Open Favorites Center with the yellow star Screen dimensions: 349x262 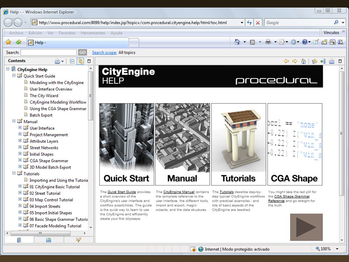(8, 42)
